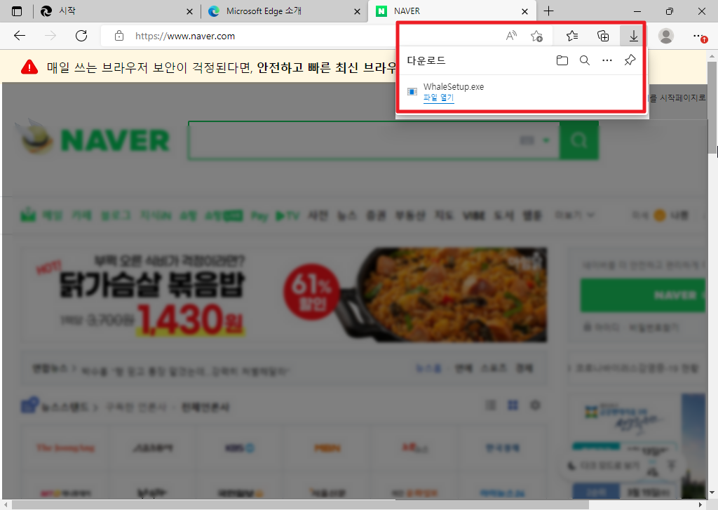
Task: Open the user profile menu
Action: 666,36
